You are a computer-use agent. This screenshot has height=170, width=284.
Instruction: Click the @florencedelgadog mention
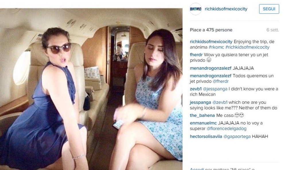(x=226, y=129)
